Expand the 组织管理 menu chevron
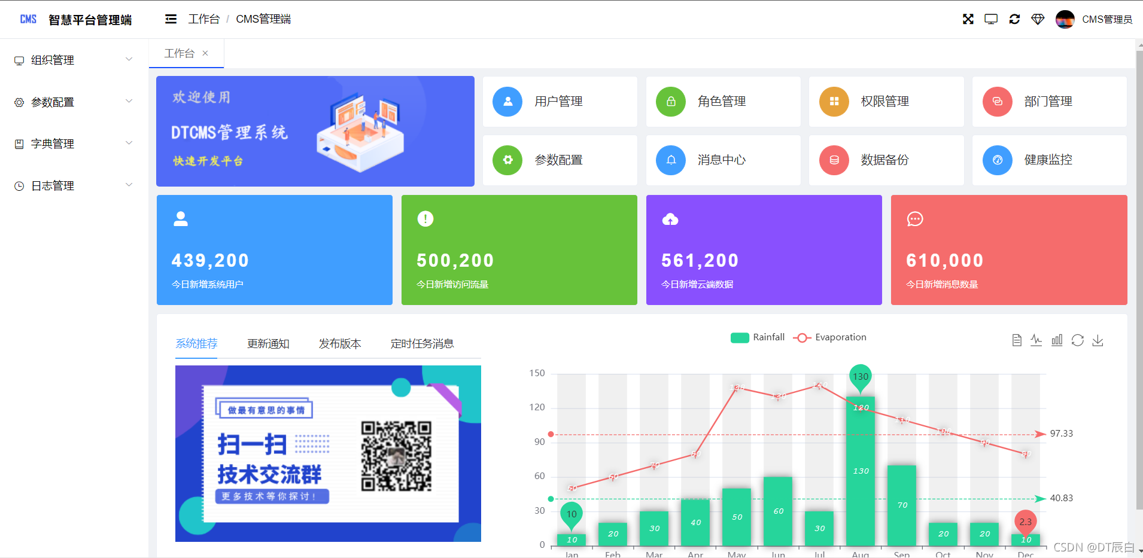Viewport: 1143px width, 558px height. point(129,59)
